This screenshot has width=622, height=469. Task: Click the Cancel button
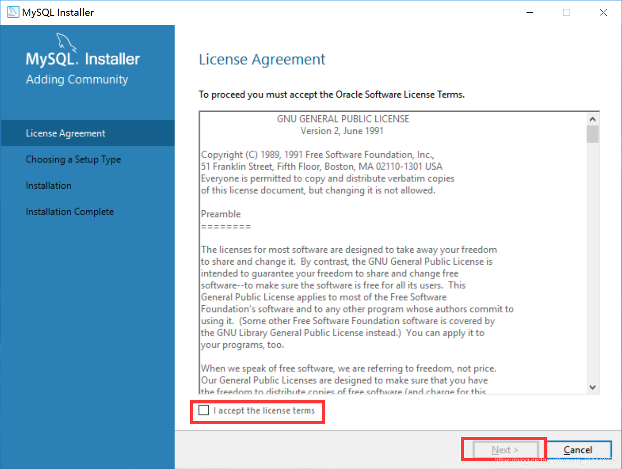click(x=578, y=450)
